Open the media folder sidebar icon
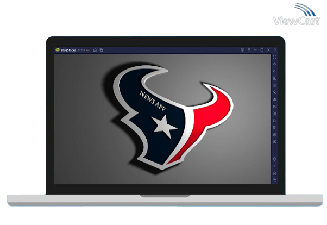 click(275, 121)
